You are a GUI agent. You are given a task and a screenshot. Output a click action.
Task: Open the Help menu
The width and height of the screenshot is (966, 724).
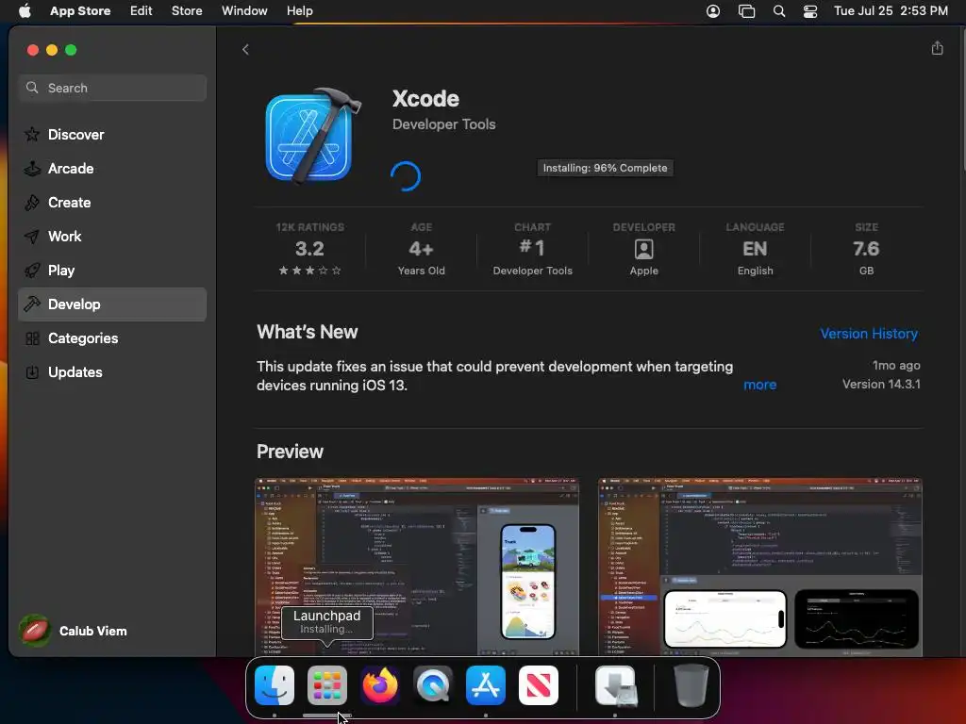pos(299,11)
